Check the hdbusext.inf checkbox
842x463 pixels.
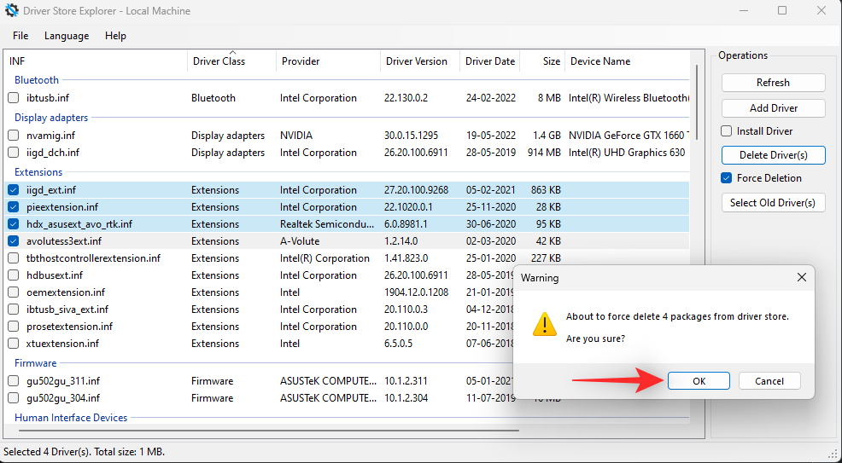14,275
